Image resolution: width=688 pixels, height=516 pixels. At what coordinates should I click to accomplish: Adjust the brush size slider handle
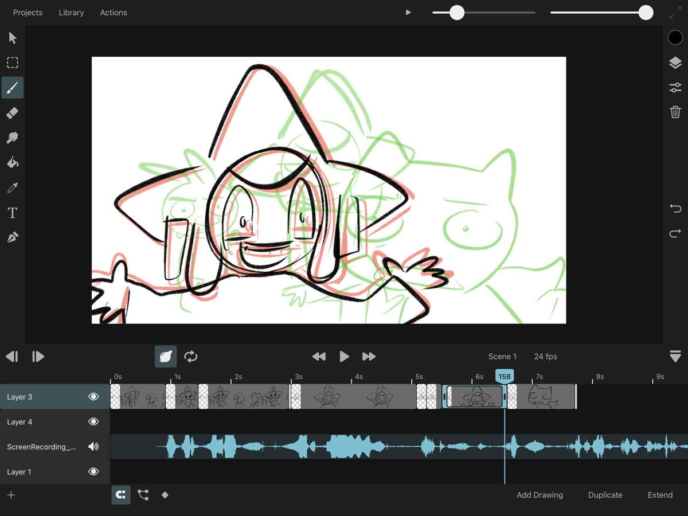pos(457,13)
